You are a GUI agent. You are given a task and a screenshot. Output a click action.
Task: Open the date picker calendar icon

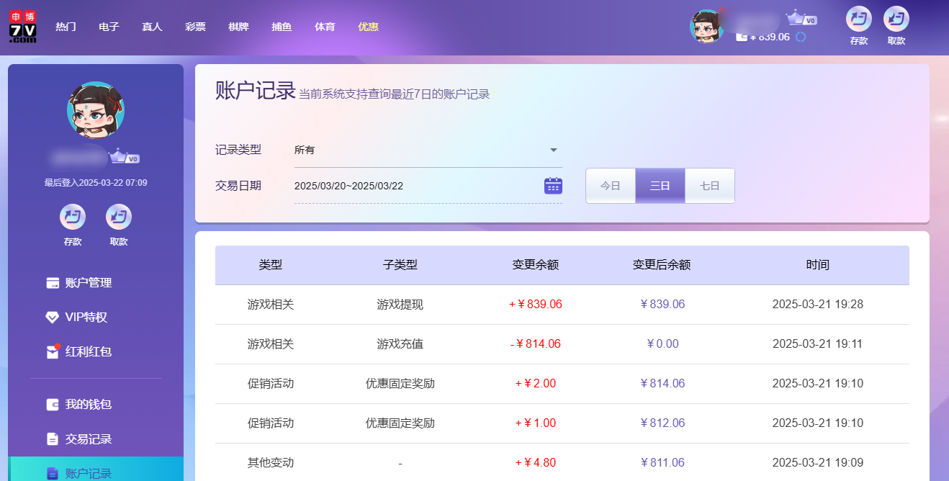552,185
